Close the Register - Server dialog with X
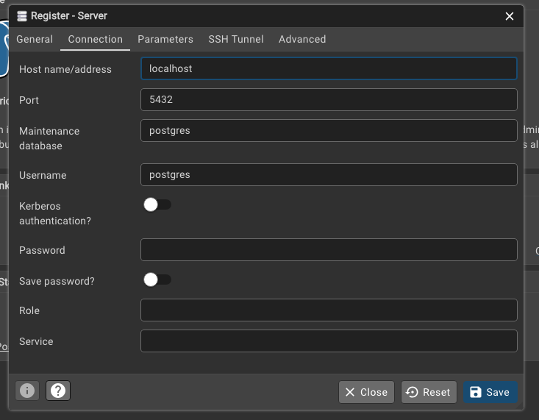Screen dimensions: 539x420 (x=510, y=15)
